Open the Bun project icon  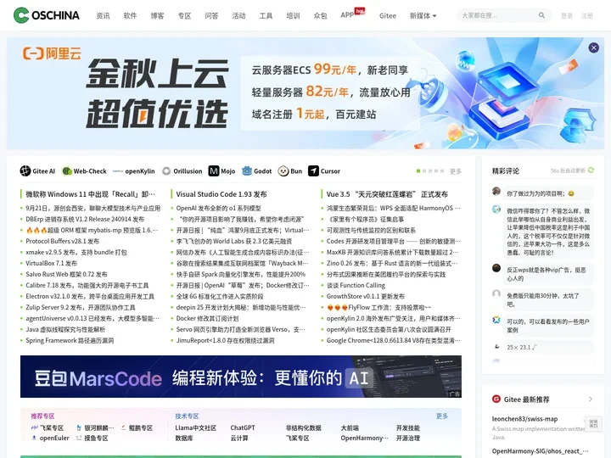(x=283, y=171)
